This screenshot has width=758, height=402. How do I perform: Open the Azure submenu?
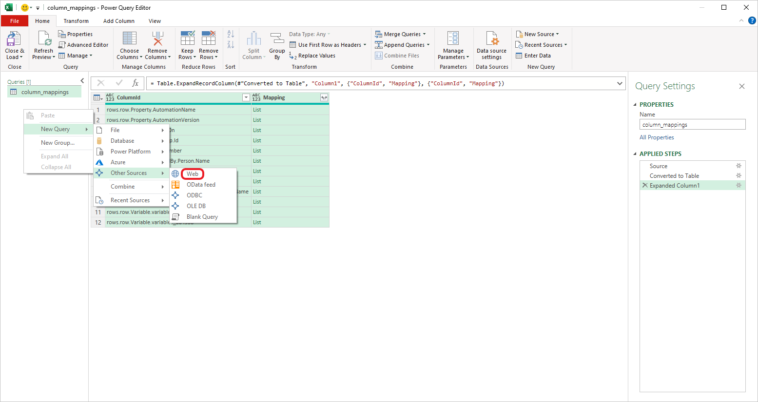(x=131, y=162)
